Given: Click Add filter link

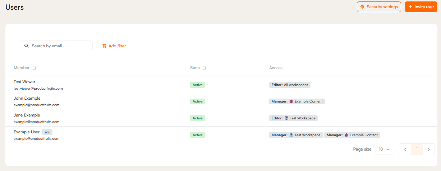Looking at the screenshot, I should pos(117,46).
